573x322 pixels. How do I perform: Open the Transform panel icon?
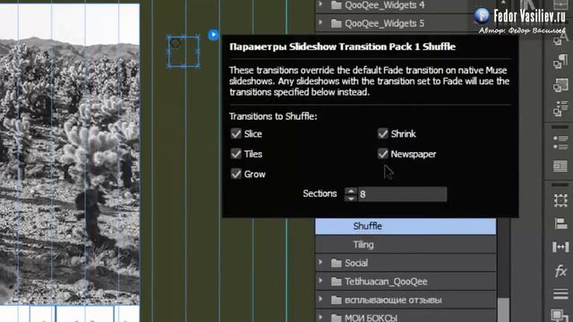pos(560,200)
